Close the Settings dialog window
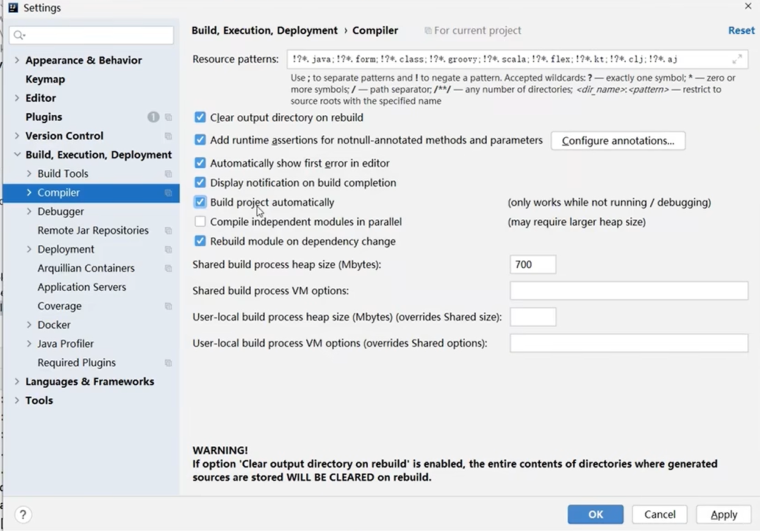760x531 pixels. 748,6
